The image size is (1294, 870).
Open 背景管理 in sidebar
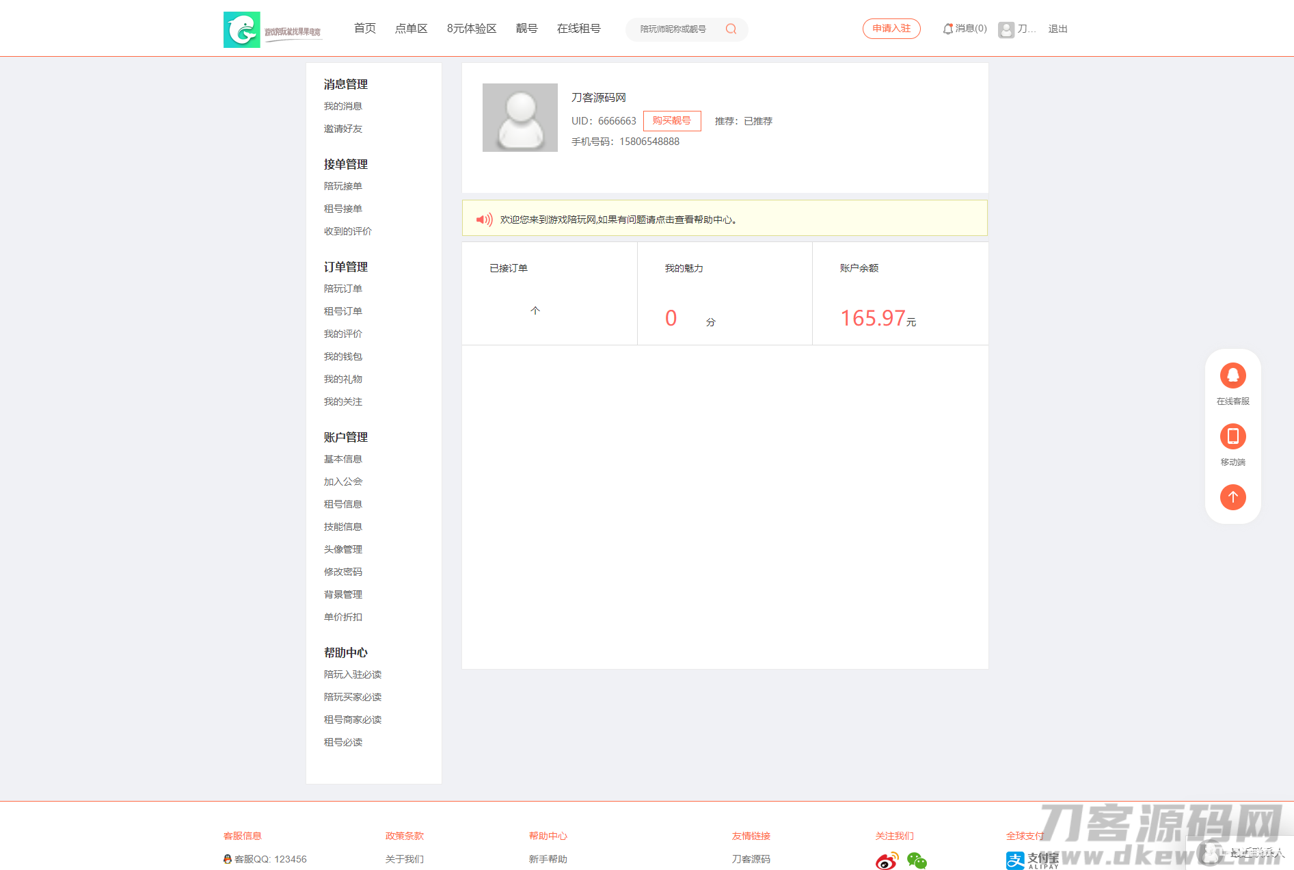point(343,594)
